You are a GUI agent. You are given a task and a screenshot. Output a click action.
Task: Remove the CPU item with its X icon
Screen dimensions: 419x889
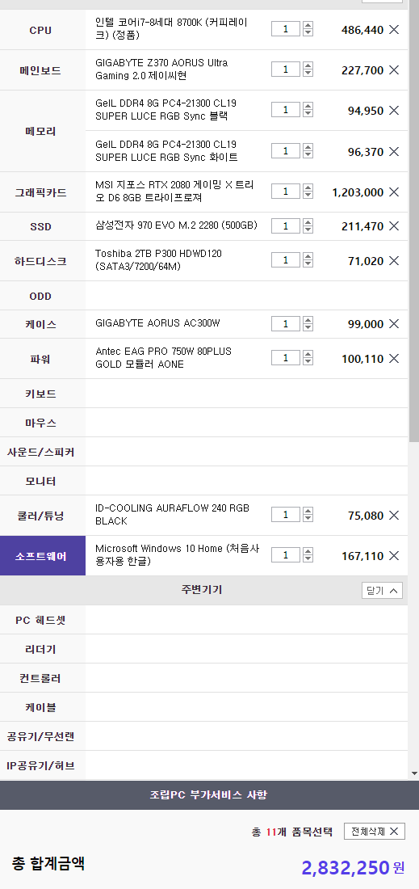[x=394, y=29]
